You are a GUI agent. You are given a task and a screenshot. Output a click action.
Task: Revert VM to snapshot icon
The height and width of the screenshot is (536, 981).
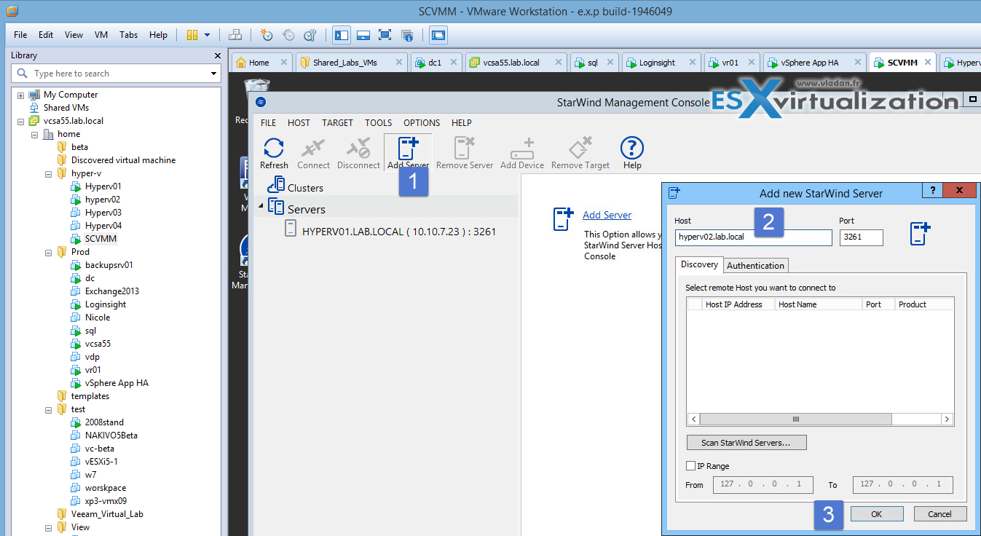click(288, 34)
